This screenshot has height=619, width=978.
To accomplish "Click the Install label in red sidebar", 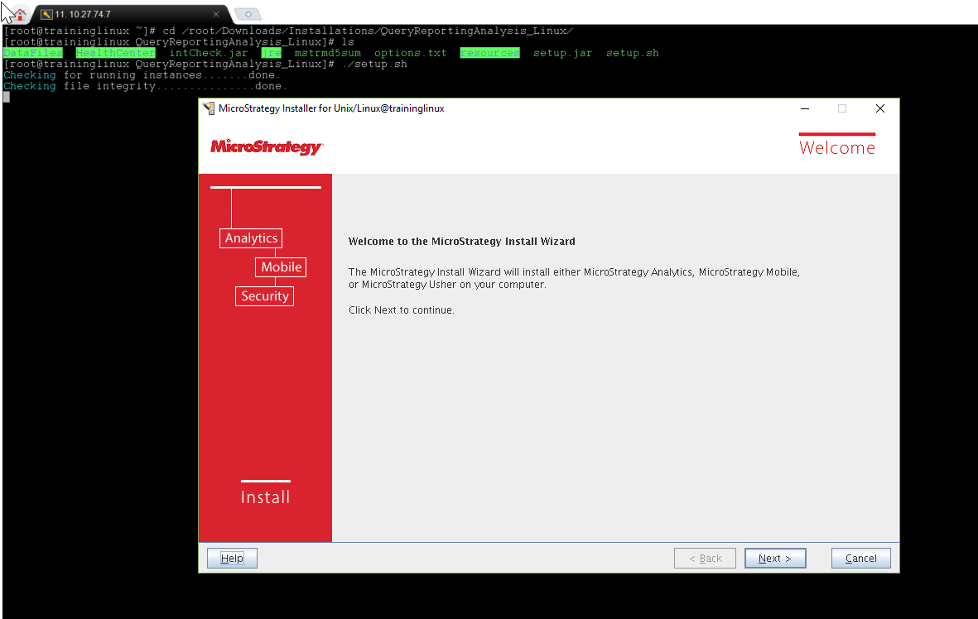I will pos(265,497).
